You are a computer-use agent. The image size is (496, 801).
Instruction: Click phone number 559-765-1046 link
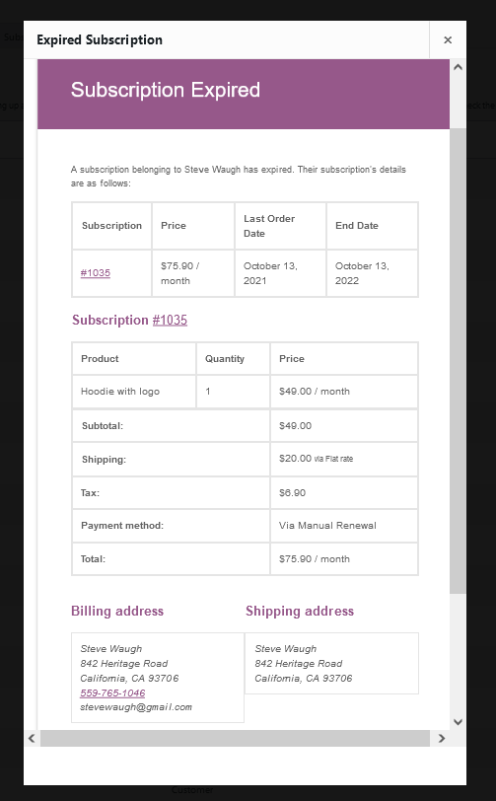coord(112,692)
